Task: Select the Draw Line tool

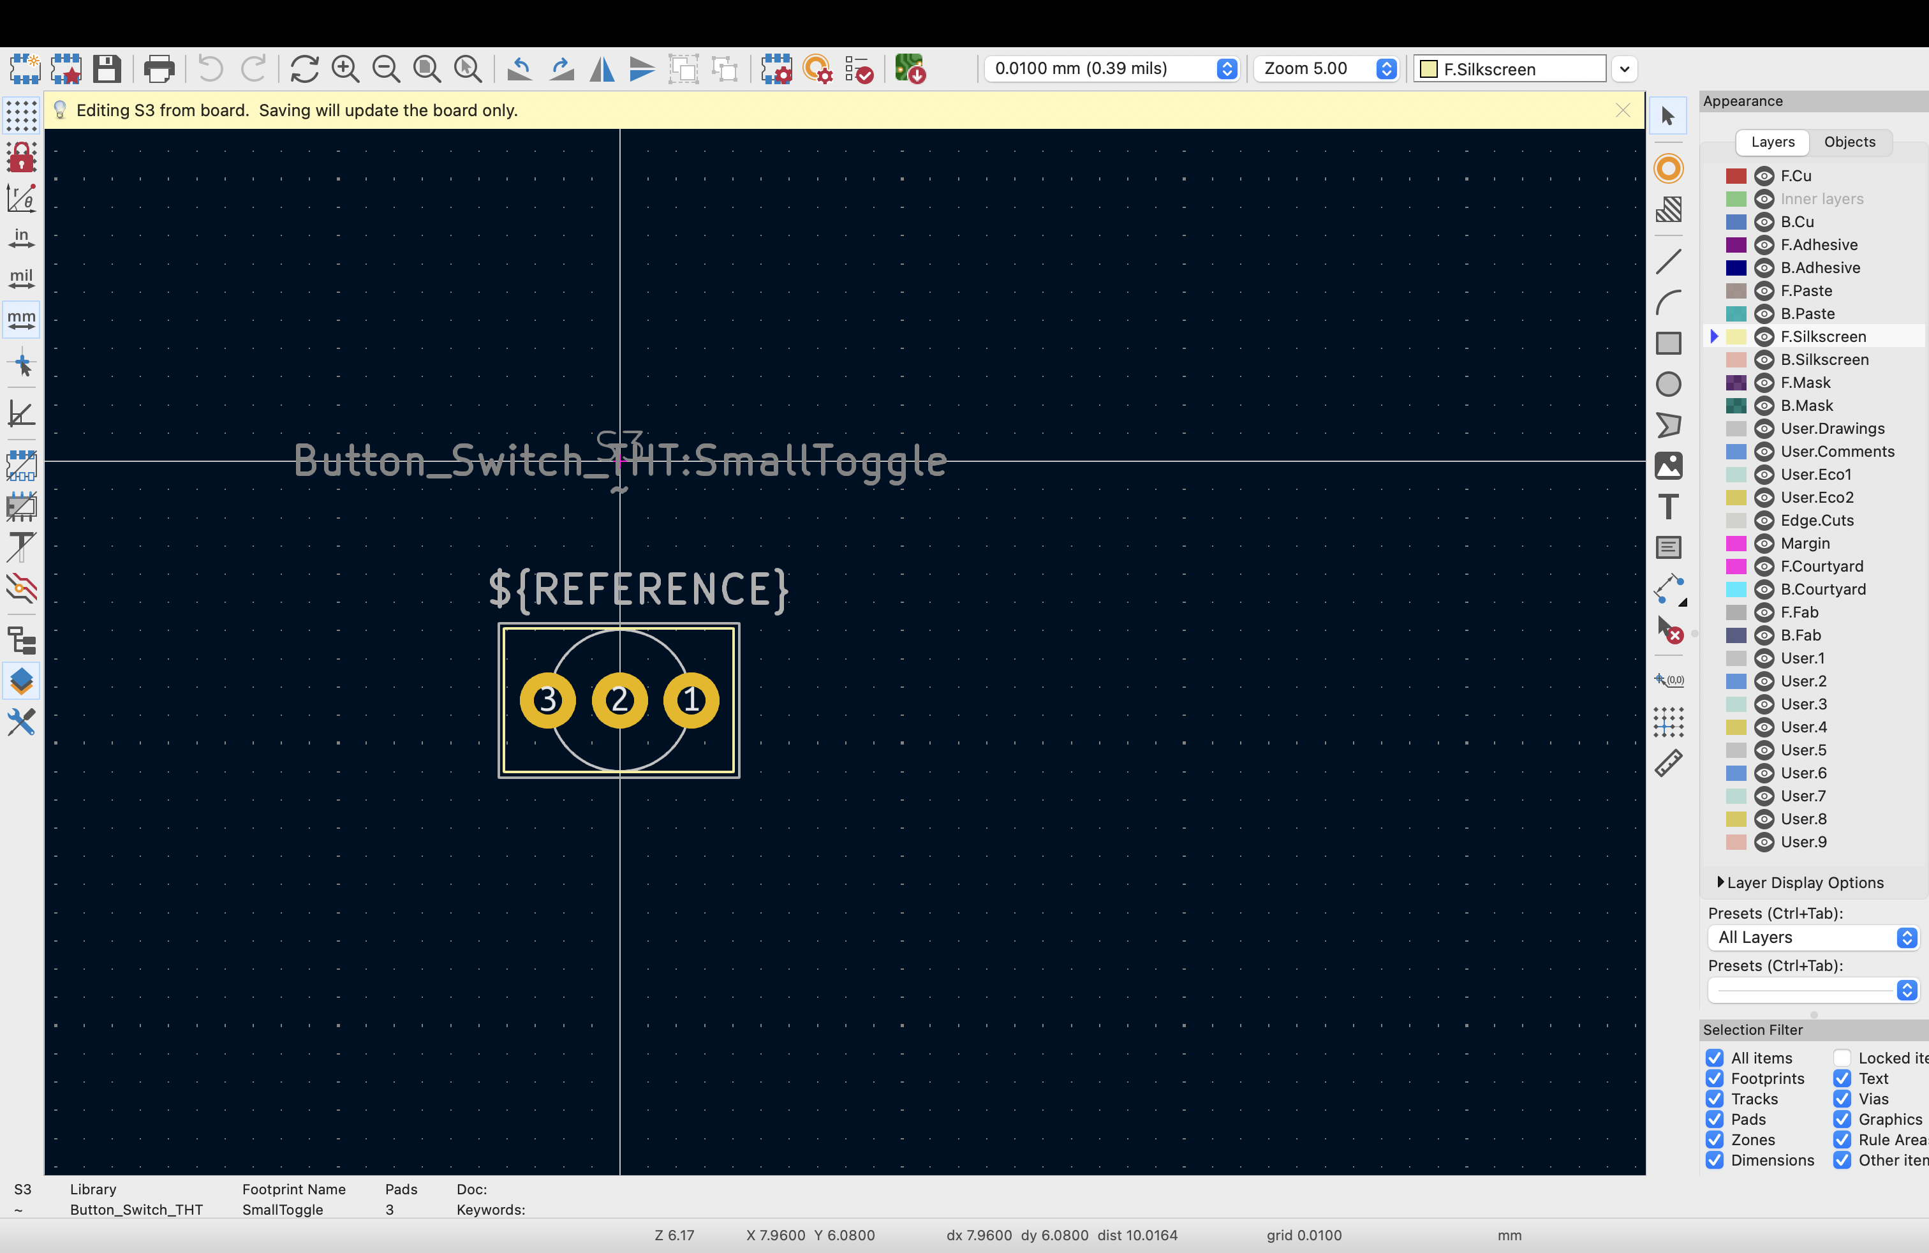Action: [x=1668, y=261]
